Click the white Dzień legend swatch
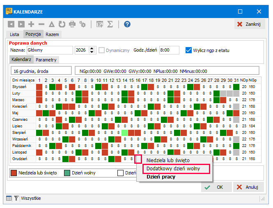The image size is (273, 208). [x=120, y=173]
